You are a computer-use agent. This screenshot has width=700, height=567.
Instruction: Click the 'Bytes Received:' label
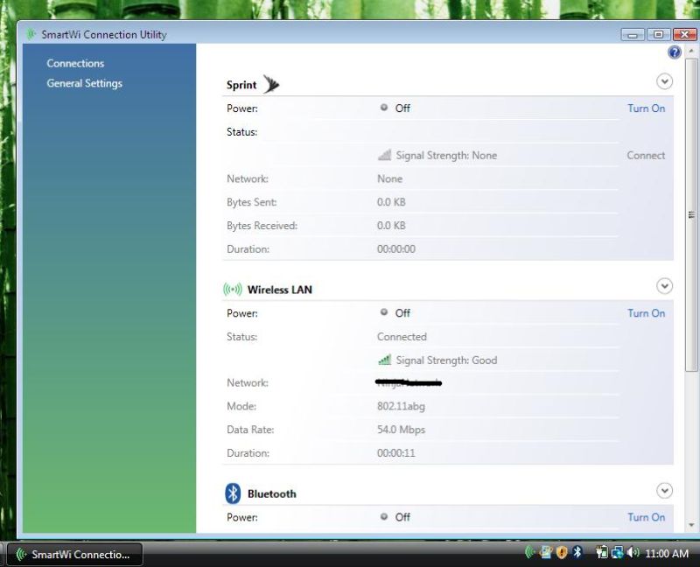(262, 226)
